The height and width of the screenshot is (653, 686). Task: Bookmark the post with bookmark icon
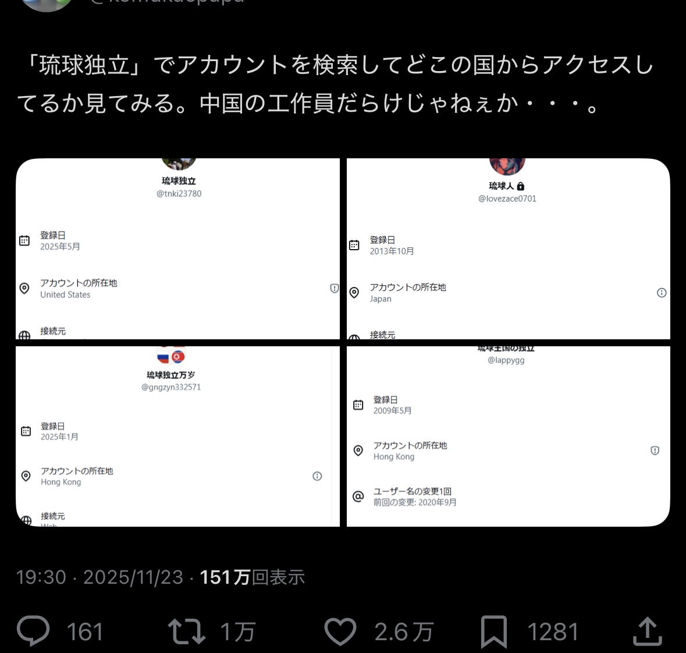[x=494, y=631]
